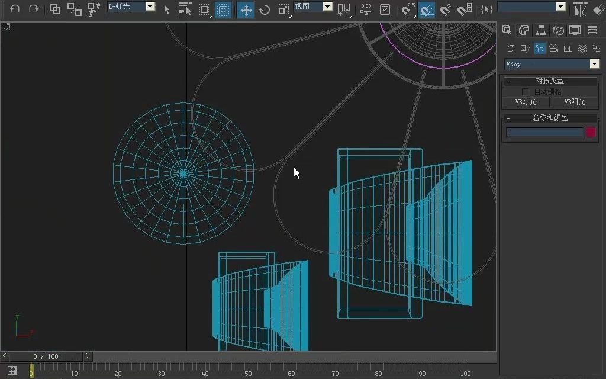Expand the VRay light category dropdown

(x=595, y=64)
